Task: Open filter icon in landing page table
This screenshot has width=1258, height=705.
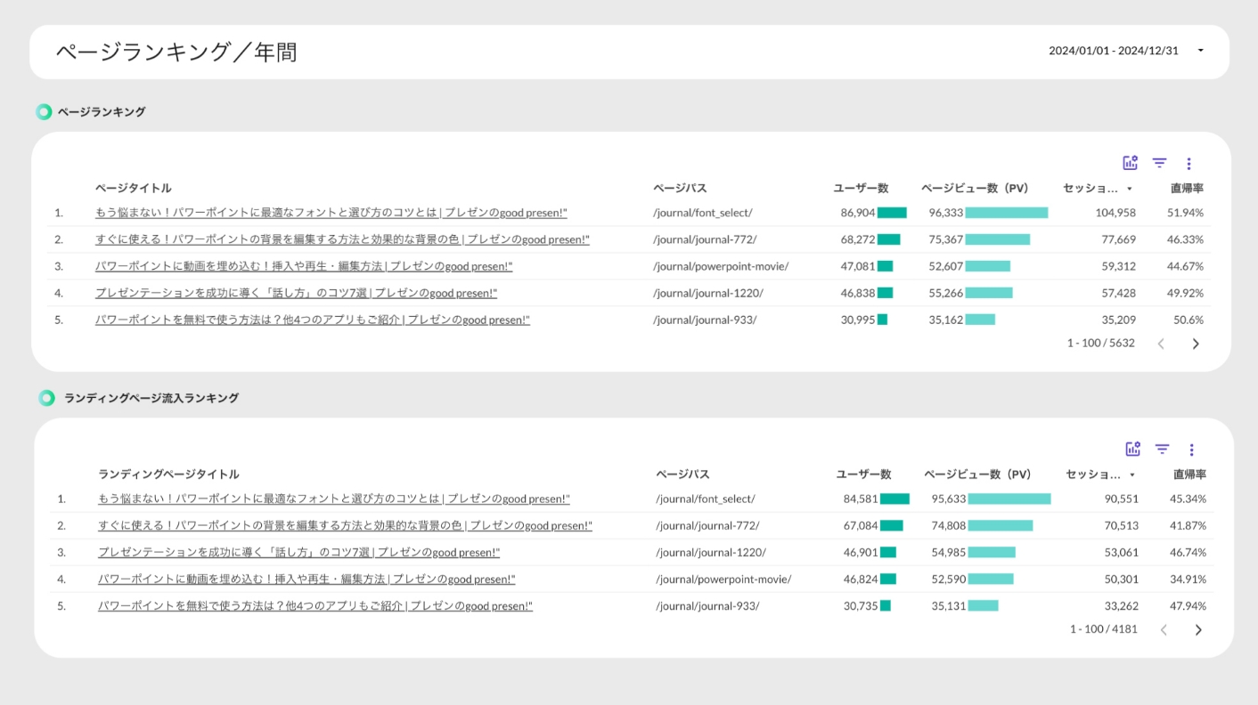Action: coord(1162,450)
